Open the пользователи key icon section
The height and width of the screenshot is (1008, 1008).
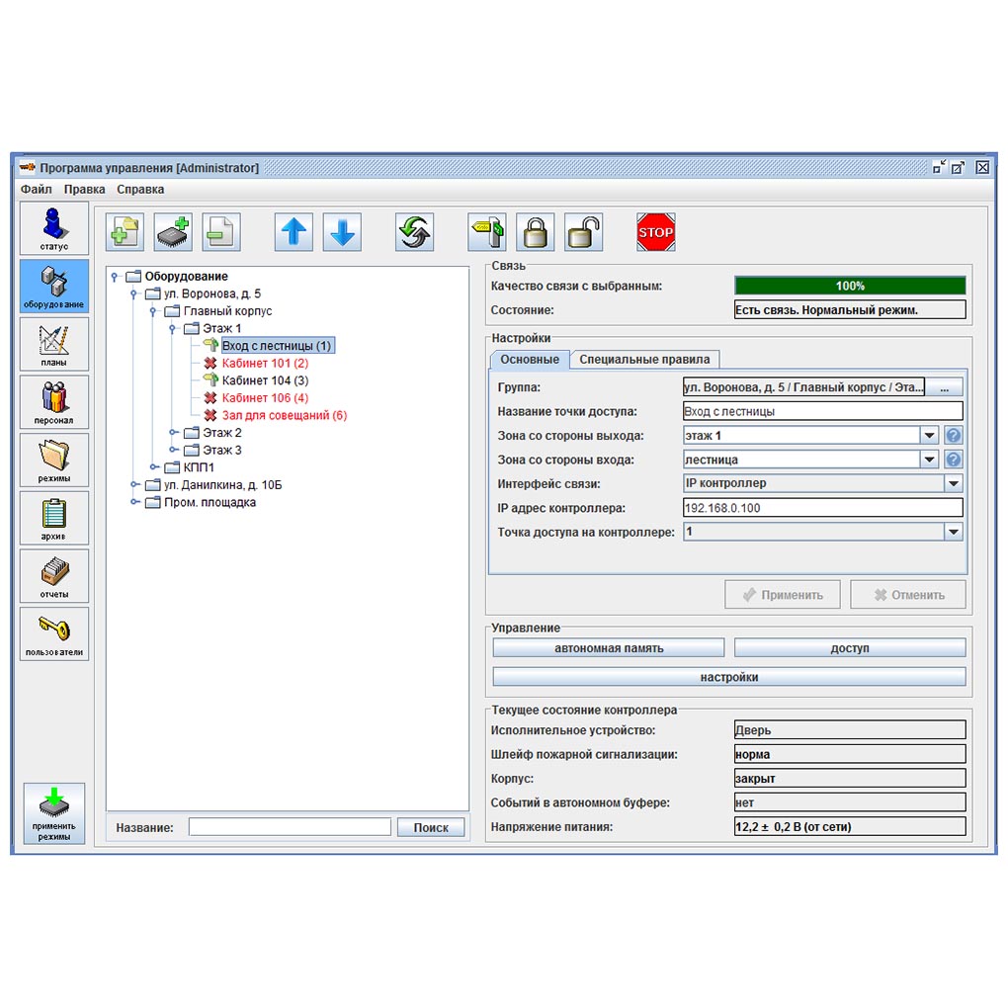54,633
